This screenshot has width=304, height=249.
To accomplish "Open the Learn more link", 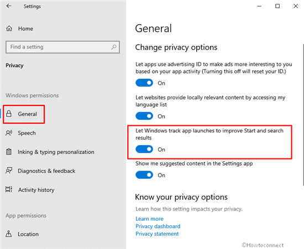I will click(x=149, y=219).
